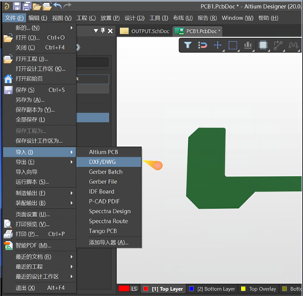Click the Open Project folder icon in title bar
The image size is (303, 296).
(47, 6)
